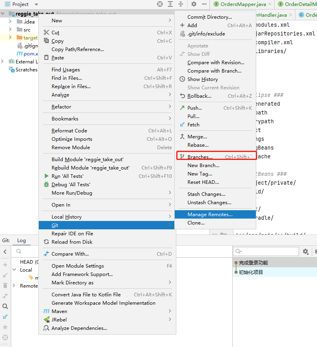
Task: Click Add in Git submenu
Action: (215, 26)
